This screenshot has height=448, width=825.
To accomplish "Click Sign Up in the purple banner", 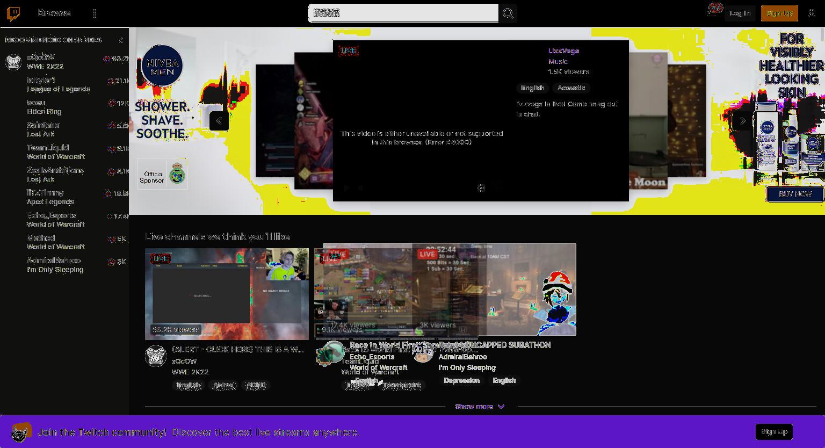I will coord(774,432).
